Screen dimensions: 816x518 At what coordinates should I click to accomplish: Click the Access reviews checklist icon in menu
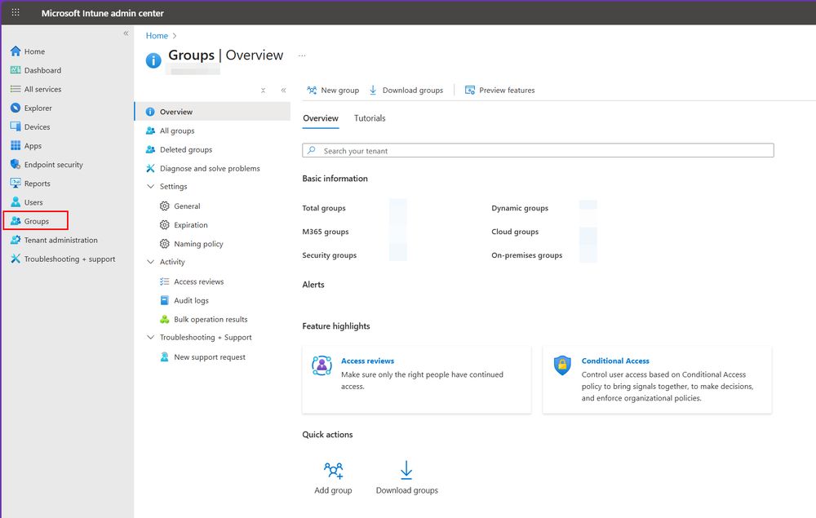click(x=165, y=281)
